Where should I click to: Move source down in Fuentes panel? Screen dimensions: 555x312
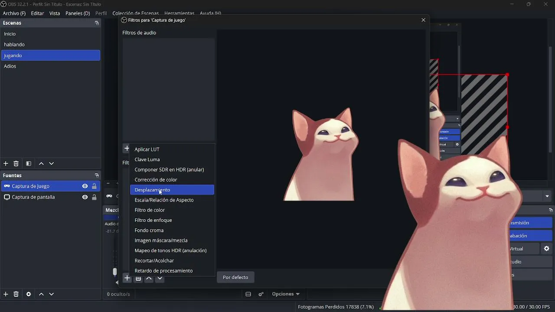click(52, 294)
